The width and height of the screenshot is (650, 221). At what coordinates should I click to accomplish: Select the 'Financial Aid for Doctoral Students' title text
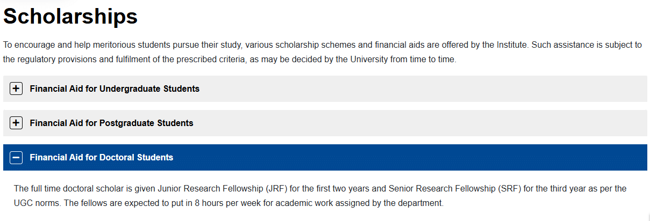point(102,157)
